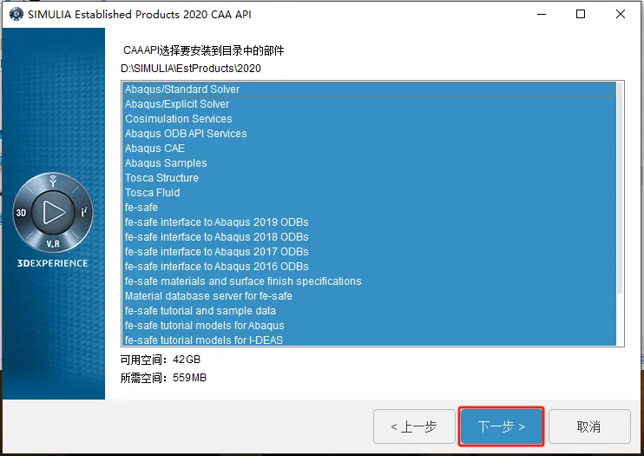Select Material database server for fe-safe
The width and height of the screenshot is (644, 456).
pyautogui.click(x=369, y=296)
